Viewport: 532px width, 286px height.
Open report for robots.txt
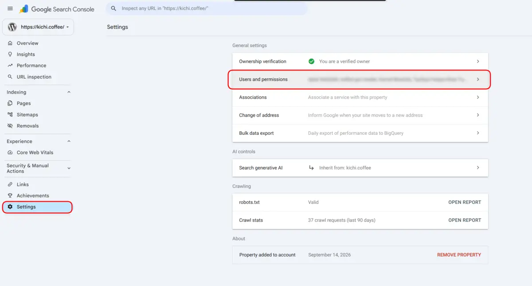(465, 202)
